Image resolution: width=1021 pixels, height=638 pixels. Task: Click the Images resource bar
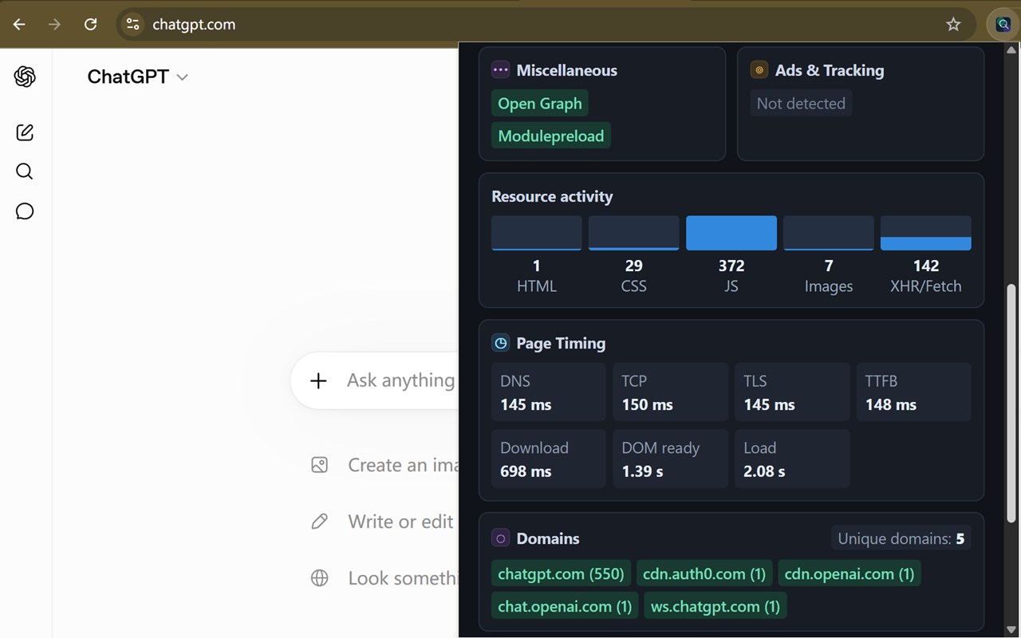[x=829, y=233]
